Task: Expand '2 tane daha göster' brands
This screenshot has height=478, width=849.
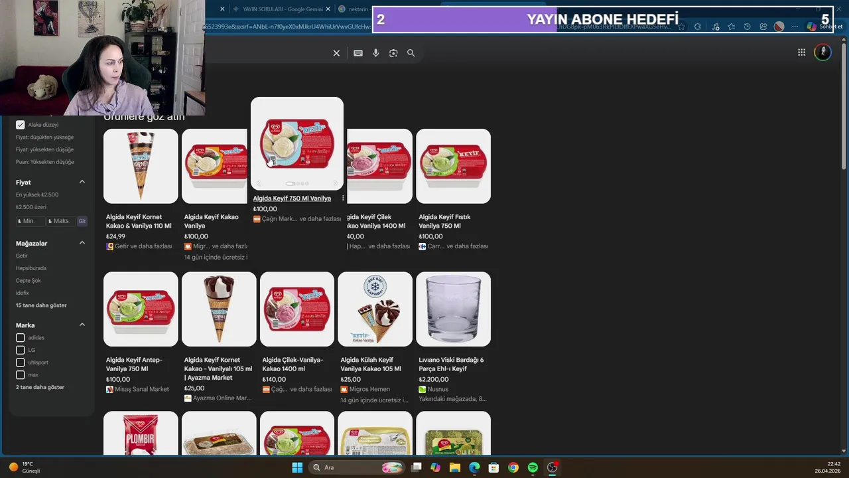Action: [x=40, y=387]
